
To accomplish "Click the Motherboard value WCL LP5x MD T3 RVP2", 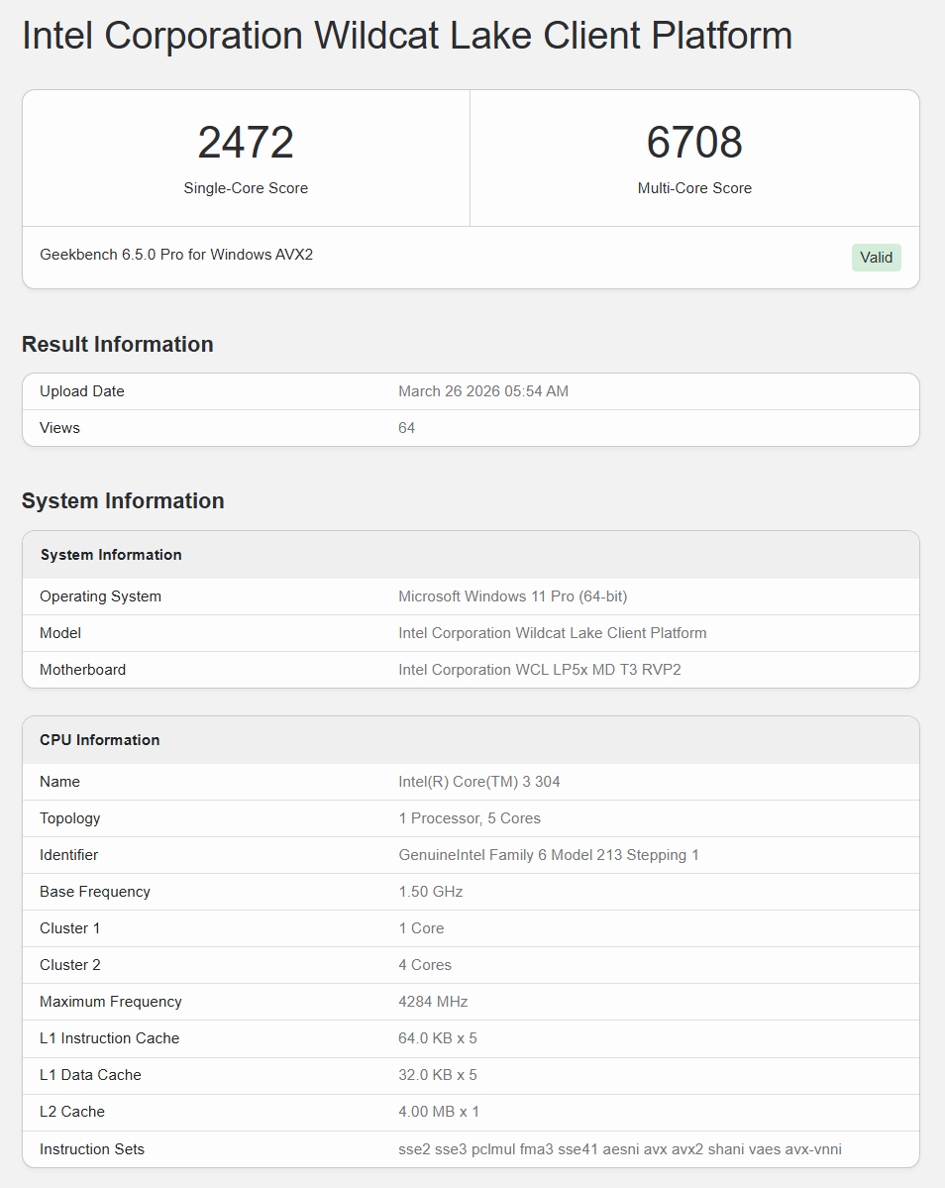I will [540, 670].
